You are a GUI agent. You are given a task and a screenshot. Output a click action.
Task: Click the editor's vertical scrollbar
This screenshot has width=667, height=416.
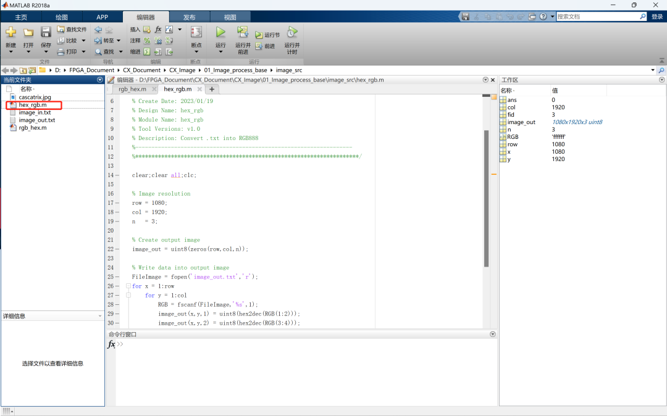point(486,198)
